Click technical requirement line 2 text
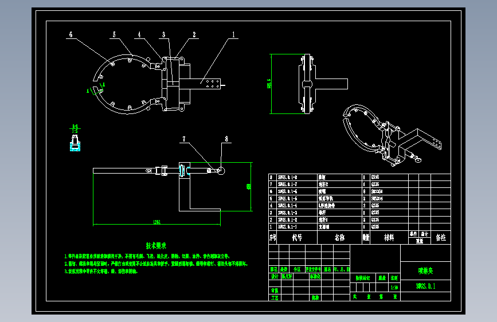The height and width of the screenshot is (322, 497). click(156, 264)
